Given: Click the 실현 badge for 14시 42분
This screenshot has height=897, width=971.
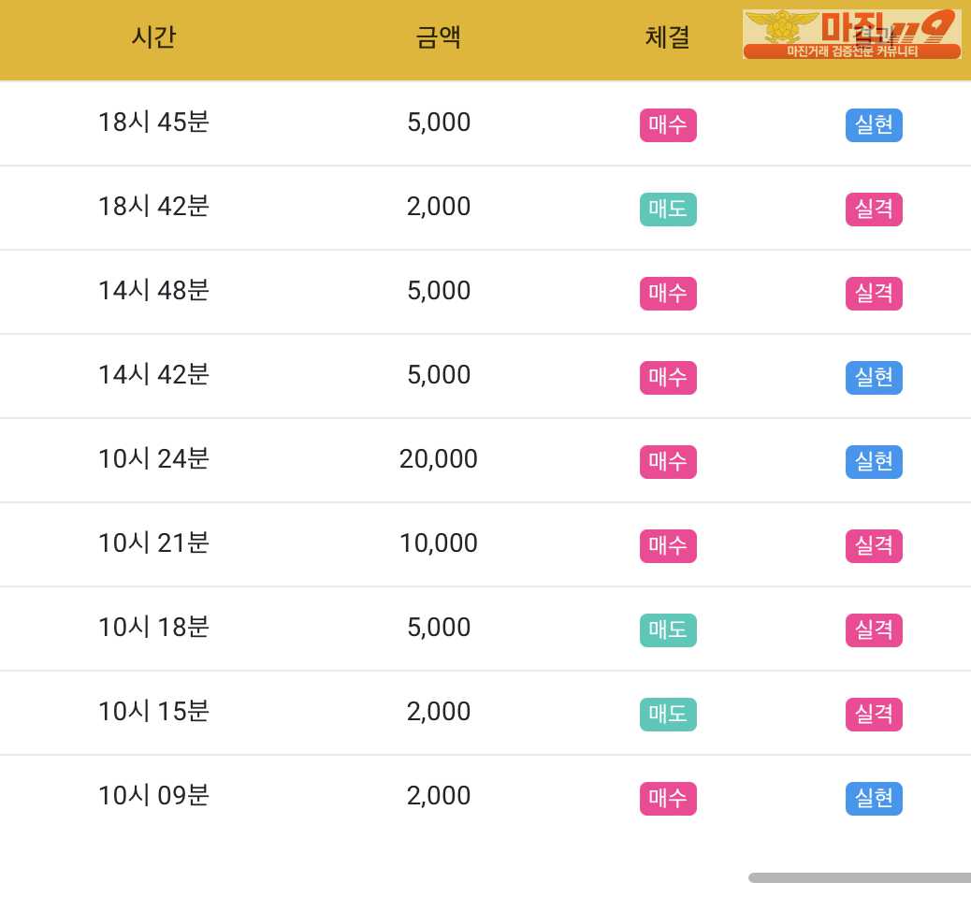Looking at the screenshot, I should tap(874, 378).
